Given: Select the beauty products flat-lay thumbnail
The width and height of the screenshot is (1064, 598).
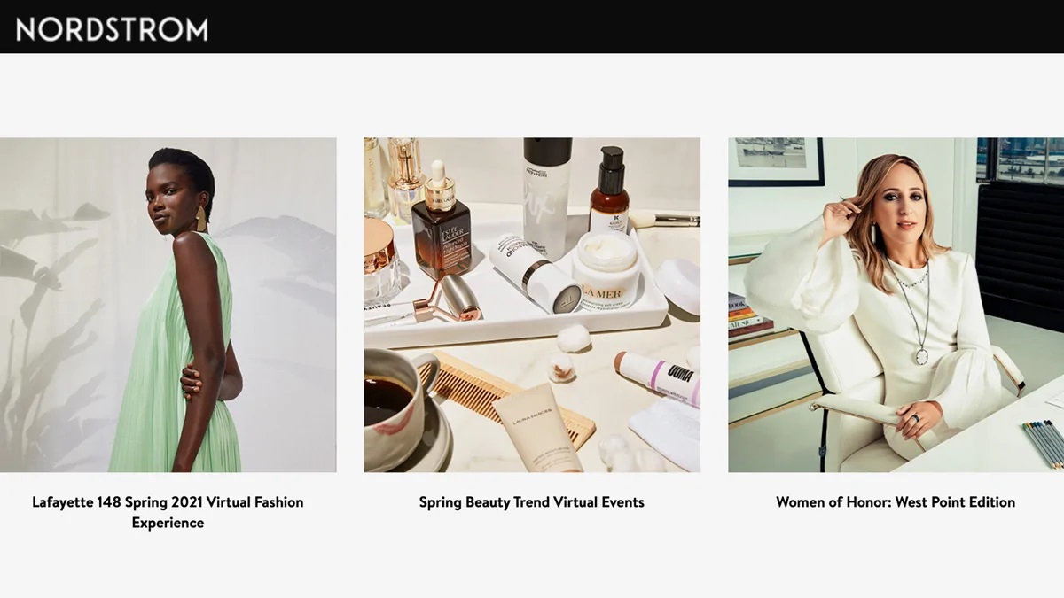Looking at the screenshot, I should [x=532, y=305].
